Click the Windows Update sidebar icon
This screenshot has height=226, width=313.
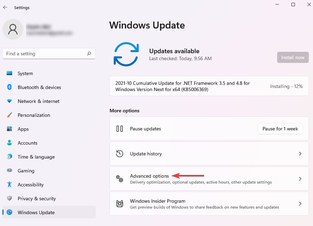pyautogui.click(x=9, y=212)
